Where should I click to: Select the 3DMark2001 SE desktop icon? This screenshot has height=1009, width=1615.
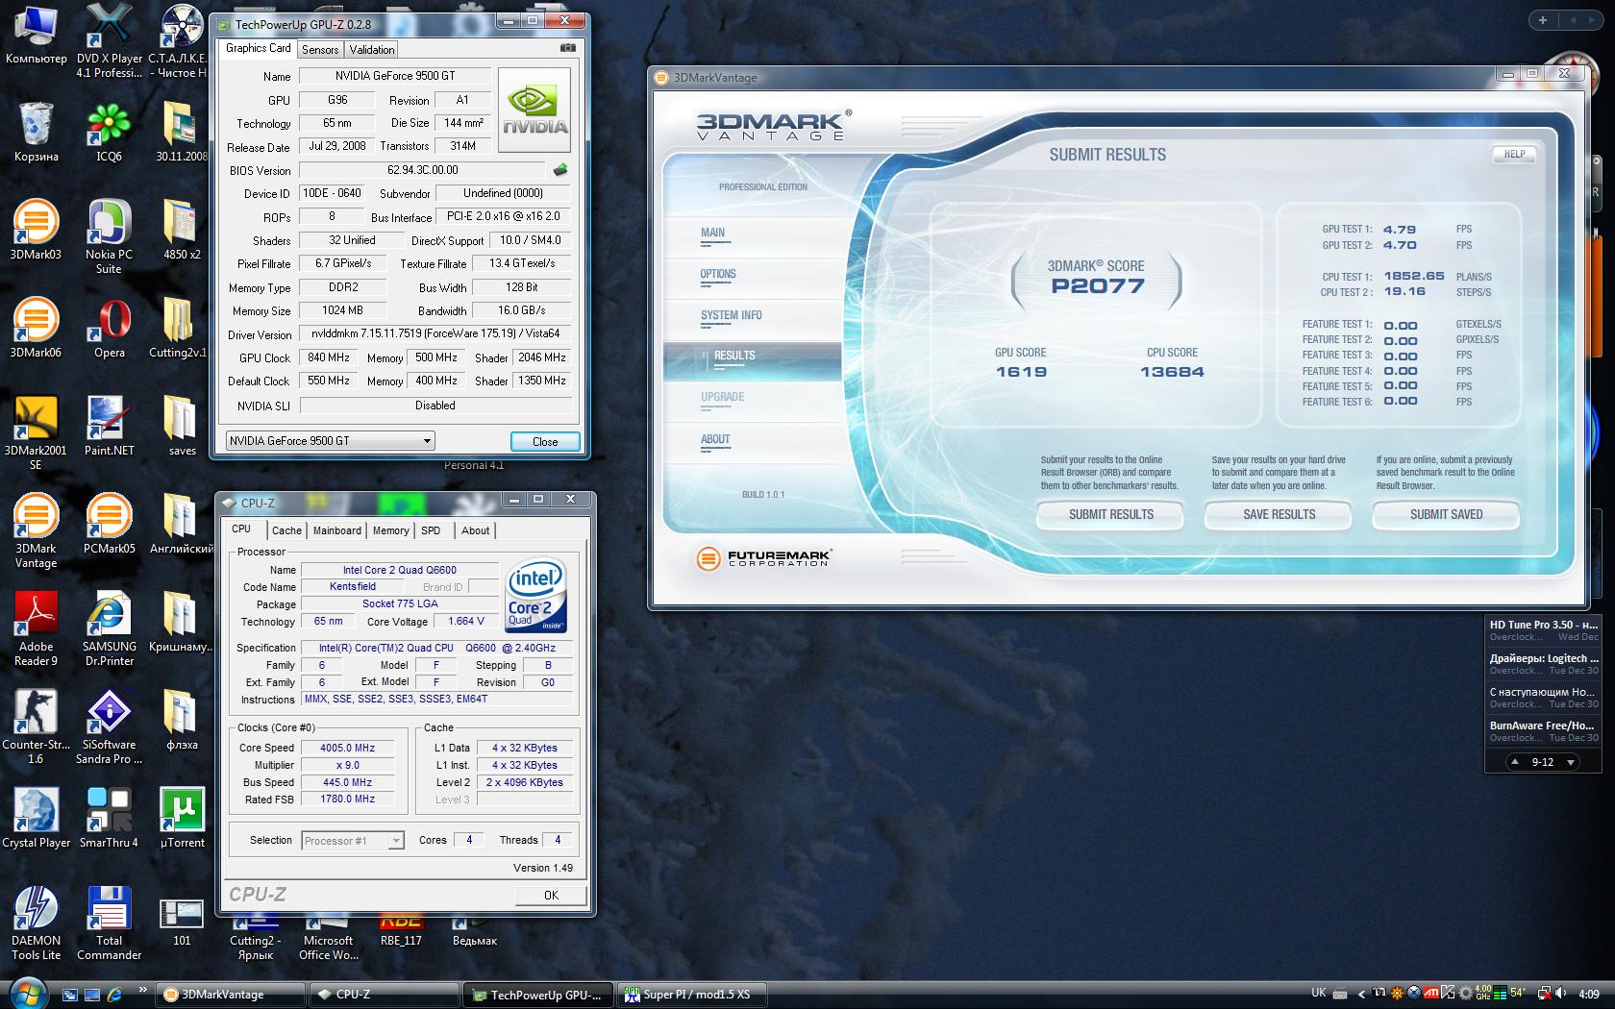(x=36, y=431)
